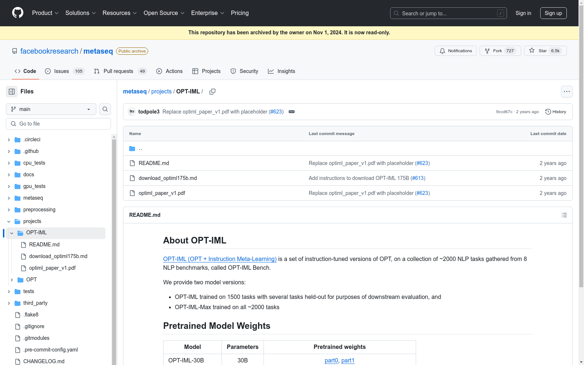The width and height of the screenshot is (584, 365).
Task: Star the metaseq repository
Action: coord(545,51)
